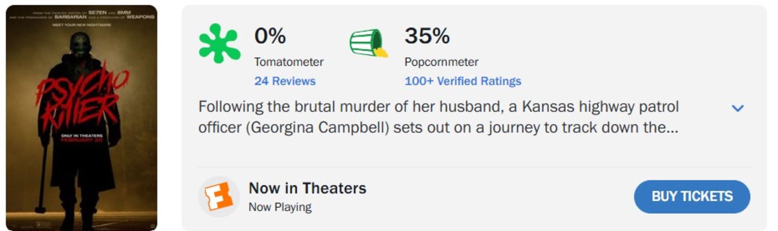Click the Now Playing subtext
Viewport: 778px width, 231px height.
click(280, 207)
